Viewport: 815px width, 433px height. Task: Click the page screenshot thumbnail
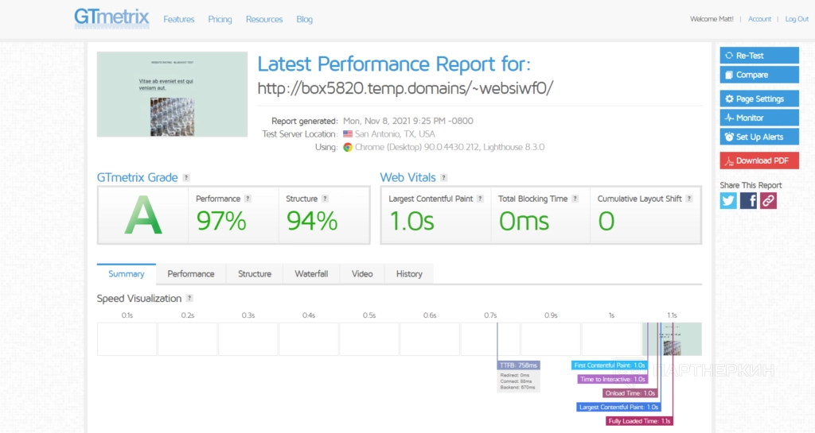172,95
